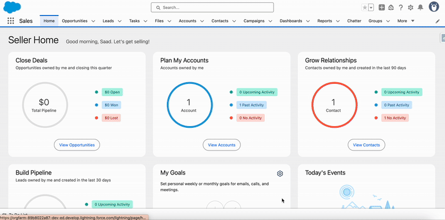
Task: Click the Favorites star icon
Action: 365,8
